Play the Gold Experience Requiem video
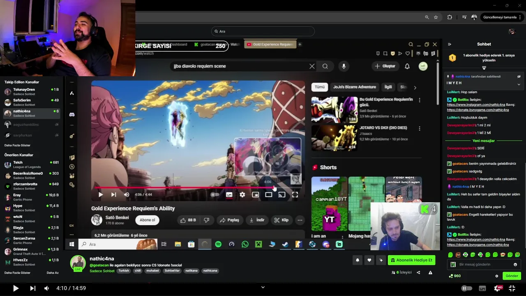526x296 pixels. tap(101, 194)
